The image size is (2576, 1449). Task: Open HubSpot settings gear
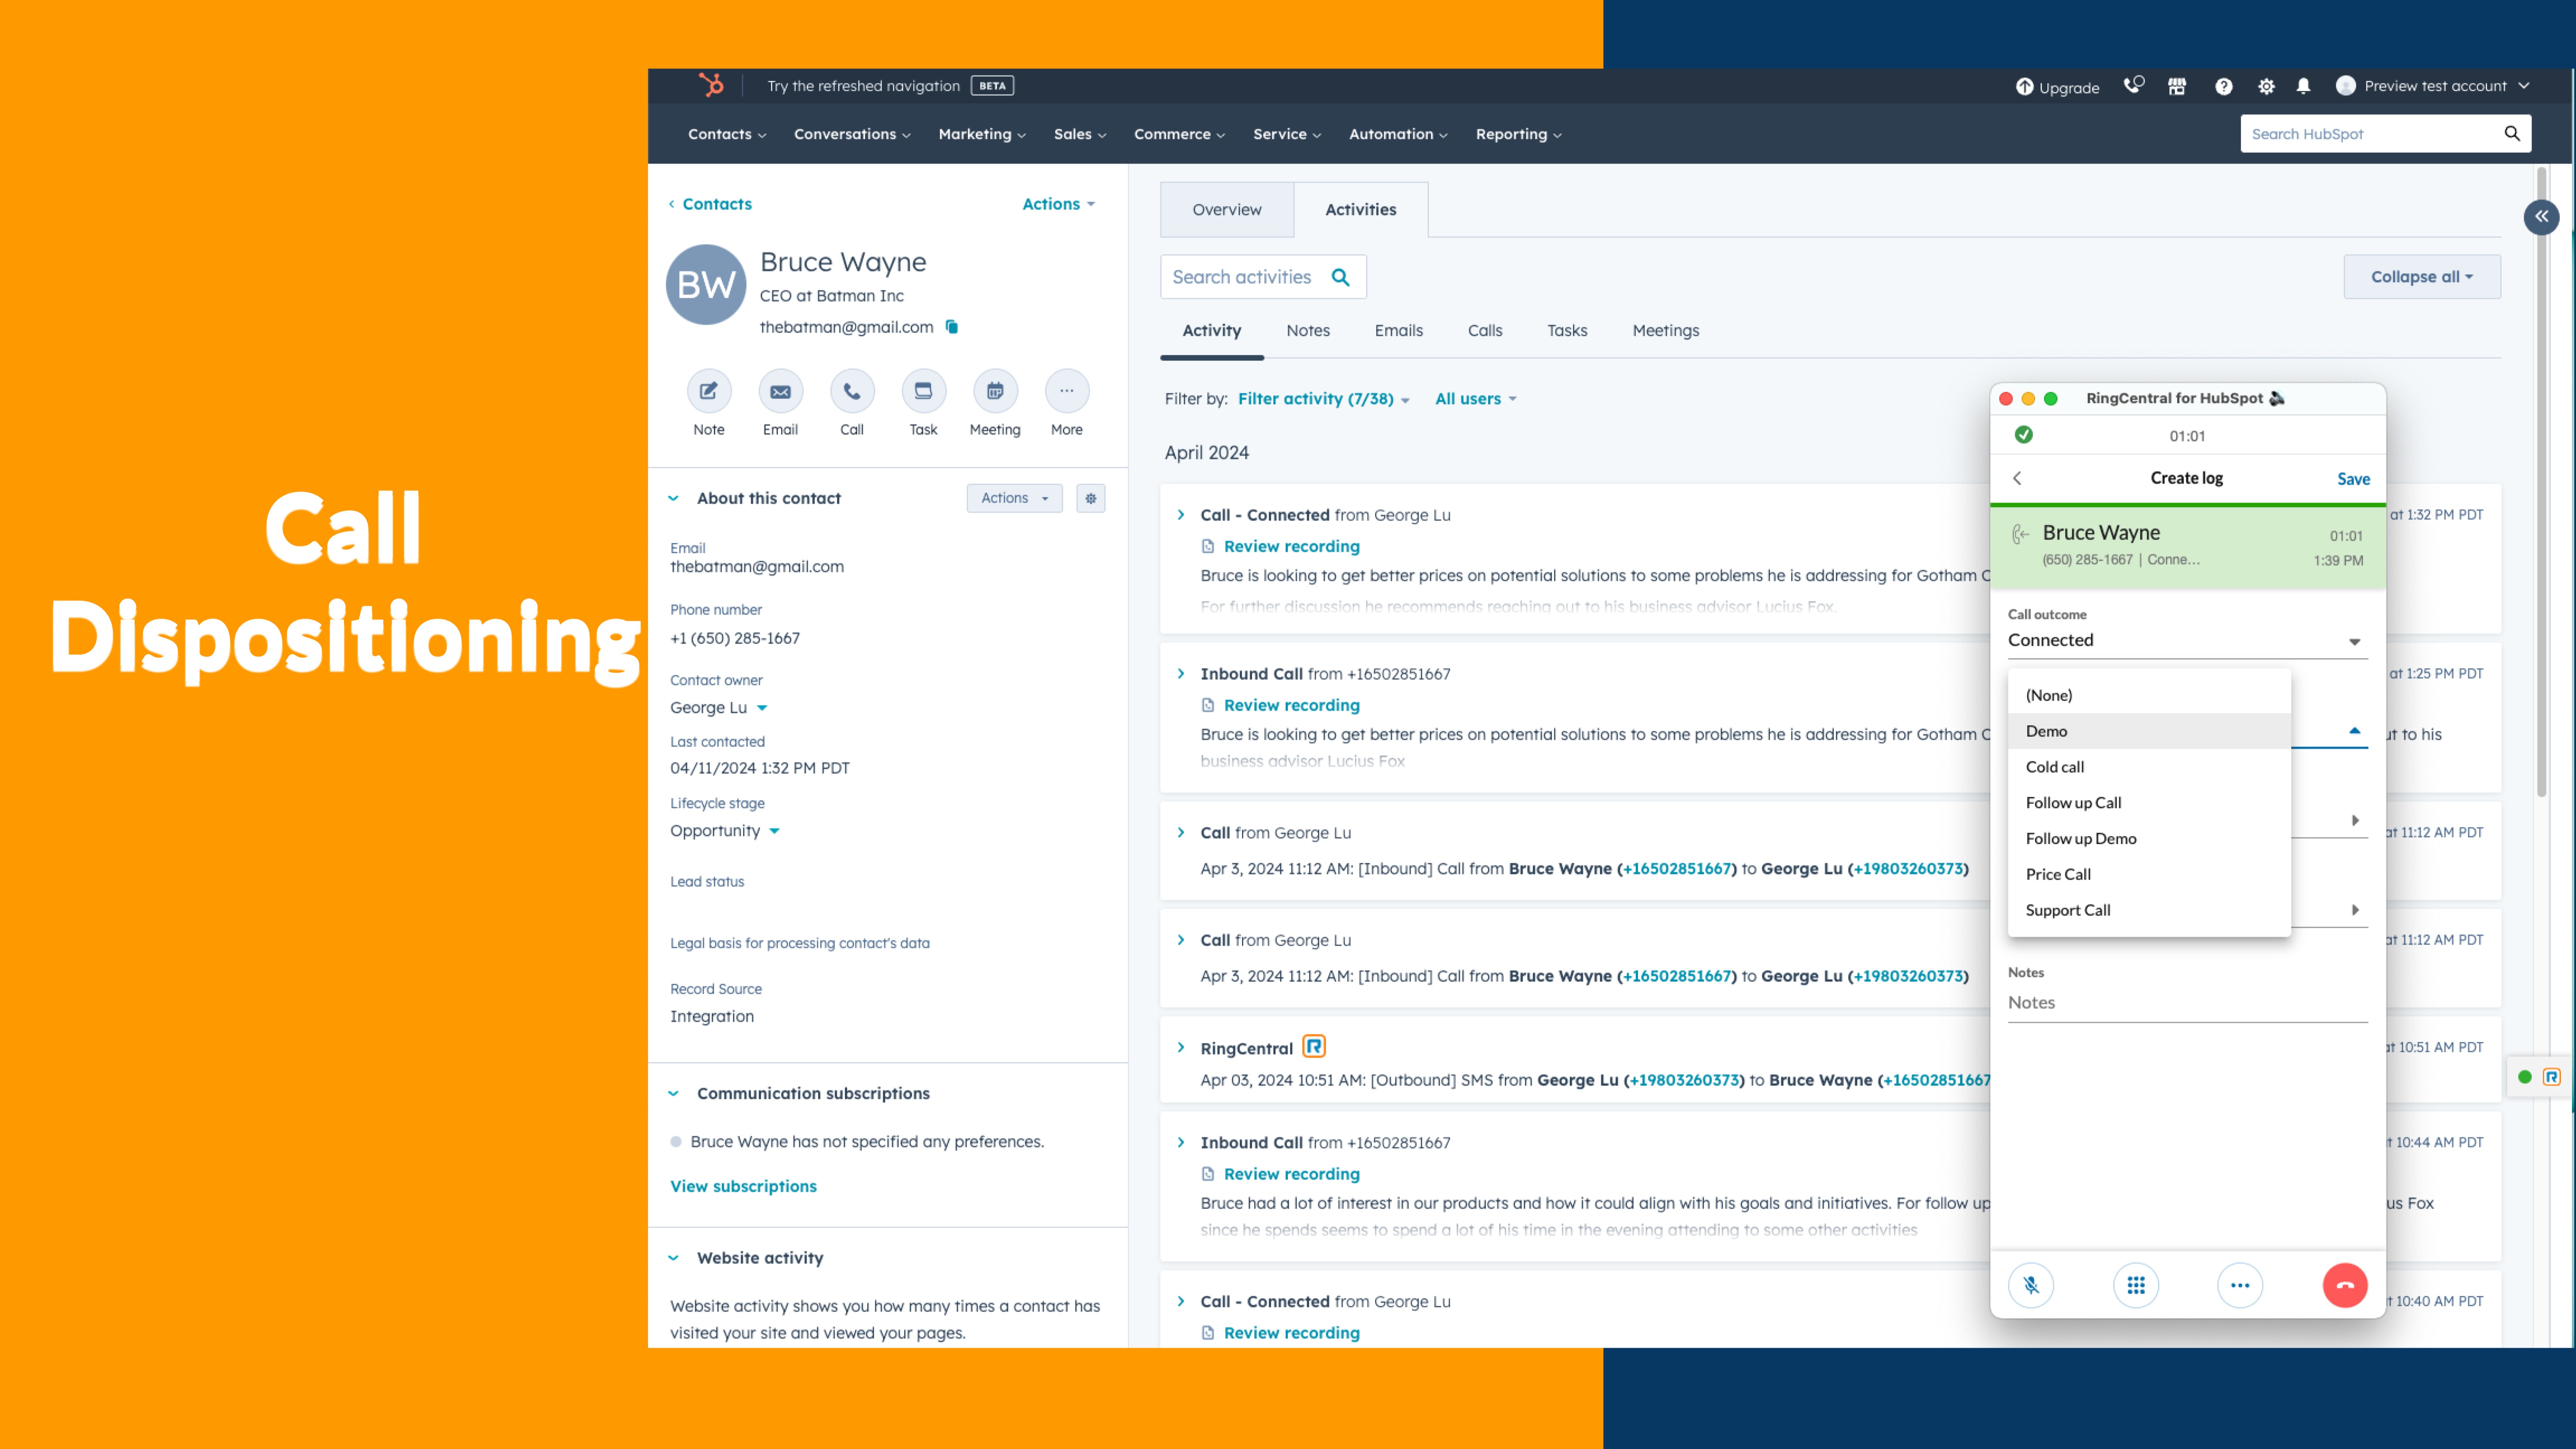[x=2266, y=86]
